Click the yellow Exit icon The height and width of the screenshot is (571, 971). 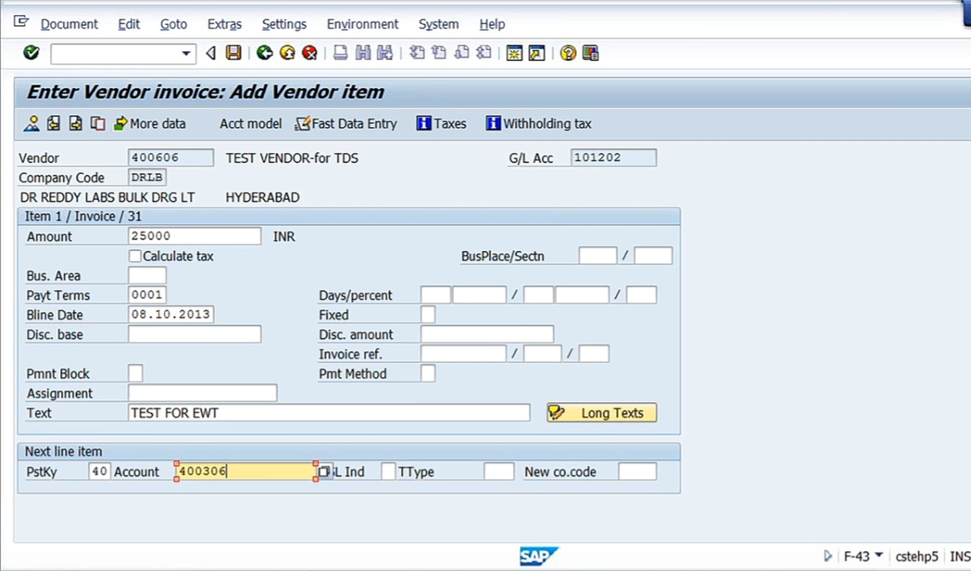coord(287,53)
